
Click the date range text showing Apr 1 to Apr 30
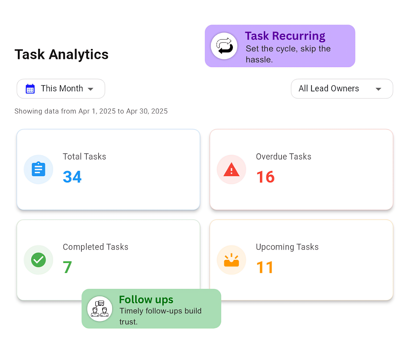(x=91, y=111)
